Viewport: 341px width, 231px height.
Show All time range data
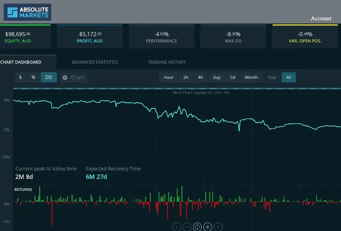tap(289, 78)
